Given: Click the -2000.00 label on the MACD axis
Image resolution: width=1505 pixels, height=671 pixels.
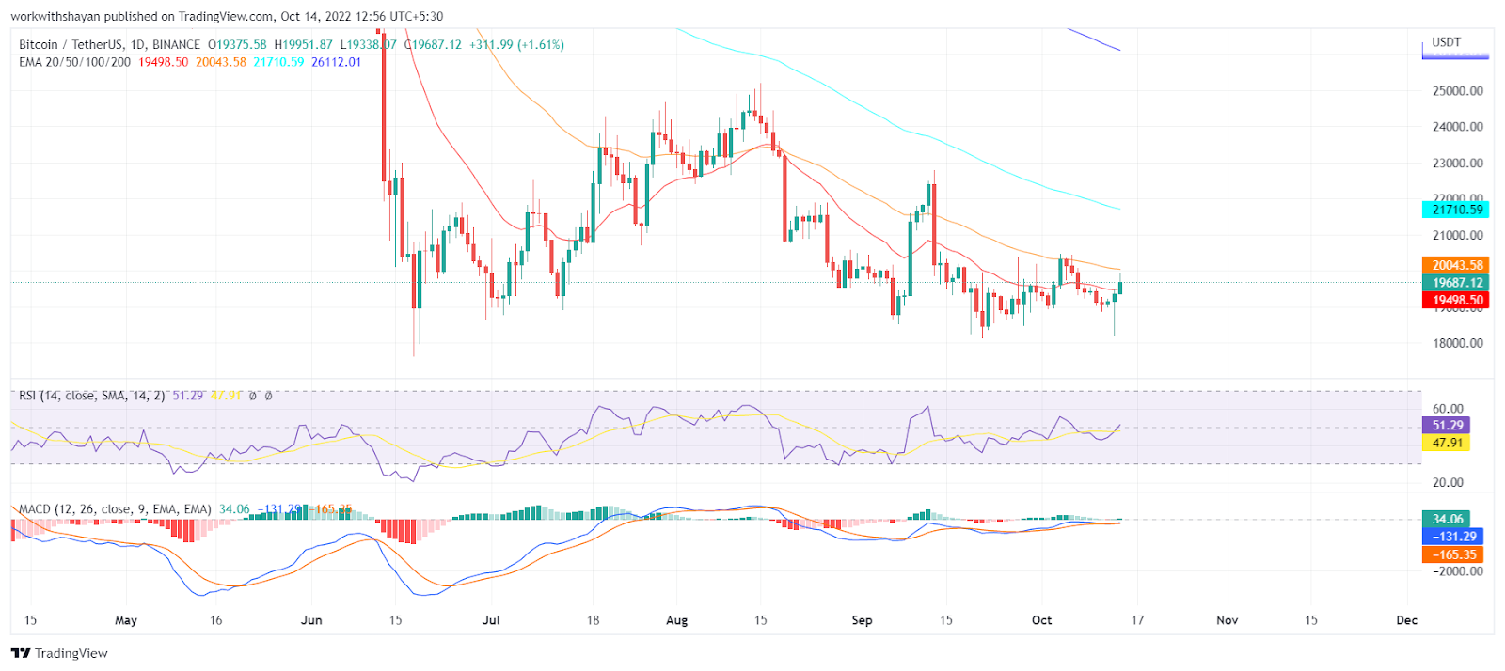Looking at the screenshot, I should pos(1457,571).
